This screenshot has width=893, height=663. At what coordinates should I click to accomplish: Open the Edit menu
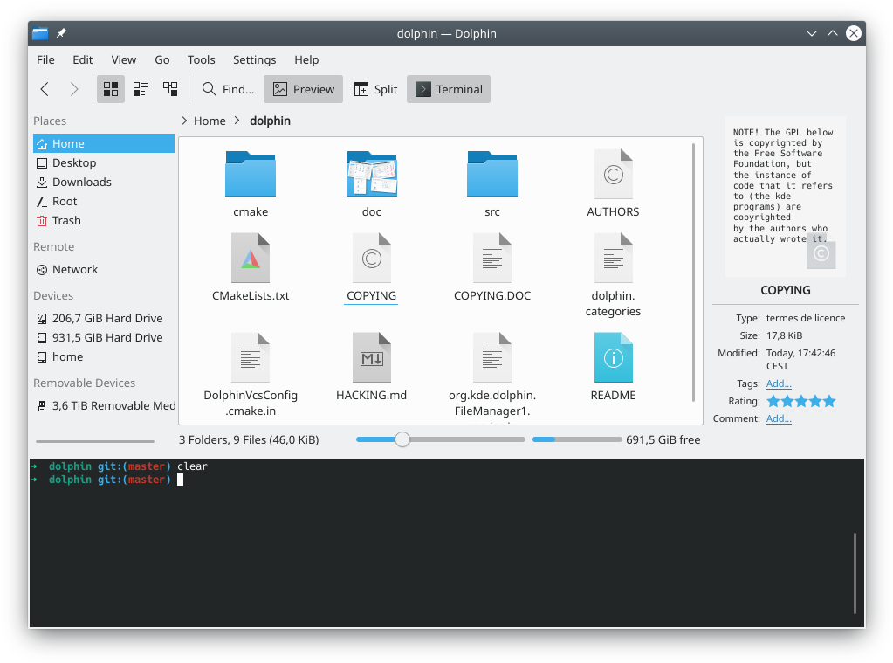83,60
